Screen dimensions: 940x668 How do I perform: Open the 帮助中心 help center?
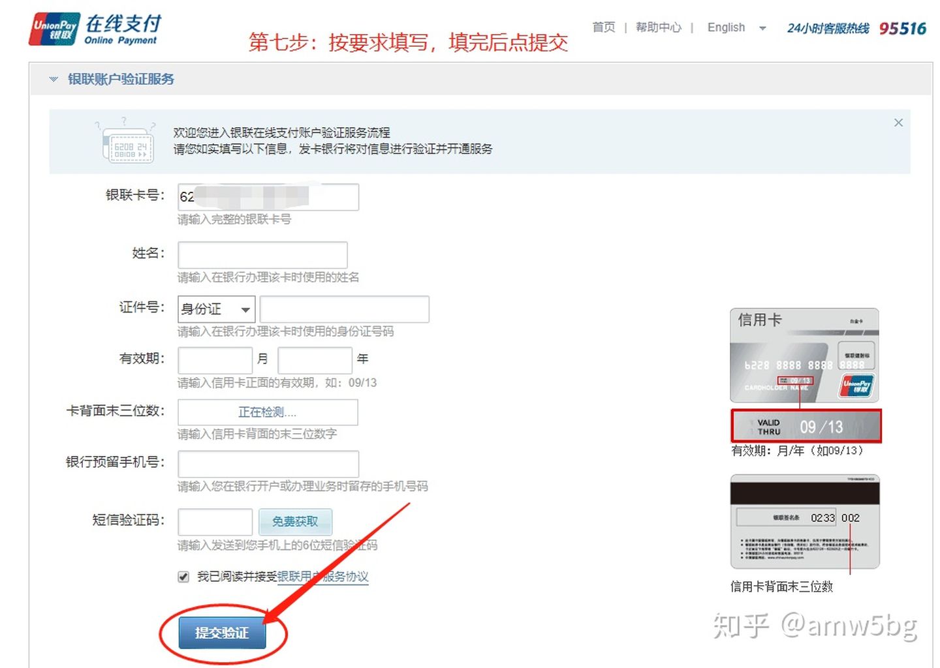click(x=658, y=28)
